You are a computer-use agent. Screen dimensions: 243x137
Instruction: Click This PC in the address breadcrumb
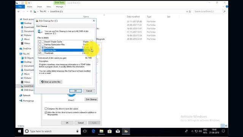pyautogui.click(x=43, y=11)
